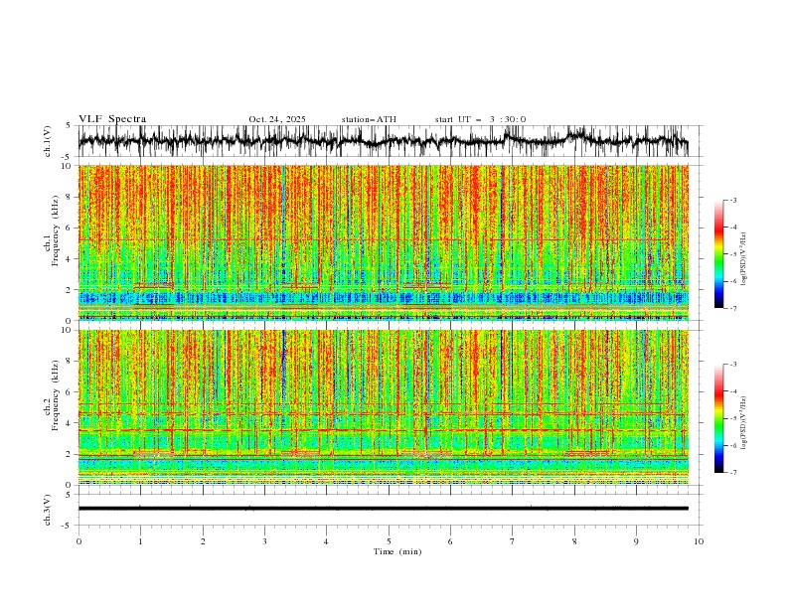This screenshot has width=787, height=608.
Task: Click the "VLF Spectra" title text
Action: point(112,119)
